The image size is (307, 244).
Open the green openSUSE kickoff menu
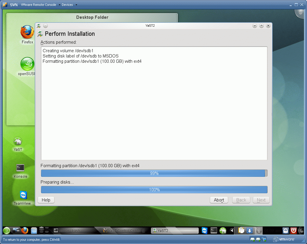6,231
